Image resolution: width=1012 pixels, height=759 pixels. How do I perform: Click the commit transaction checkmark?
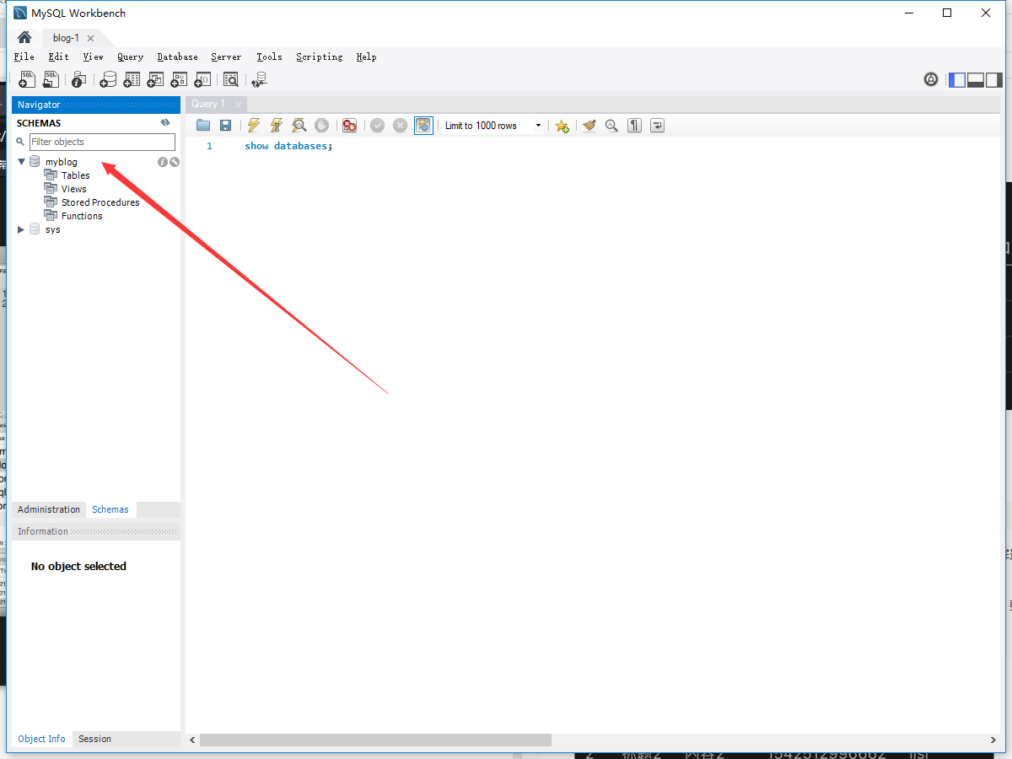click(x=377, y=126)
